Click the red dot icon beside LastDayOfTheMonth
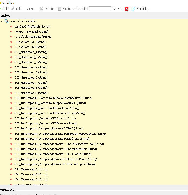 click(x=11, y=27)
